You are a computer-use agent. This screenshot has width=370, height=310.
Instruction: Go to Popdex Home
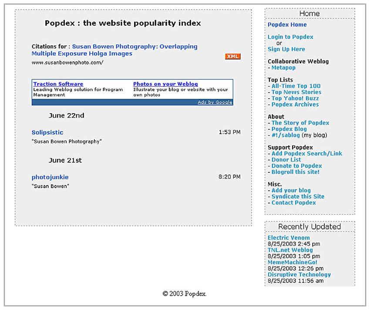click(x=287, y=24)
